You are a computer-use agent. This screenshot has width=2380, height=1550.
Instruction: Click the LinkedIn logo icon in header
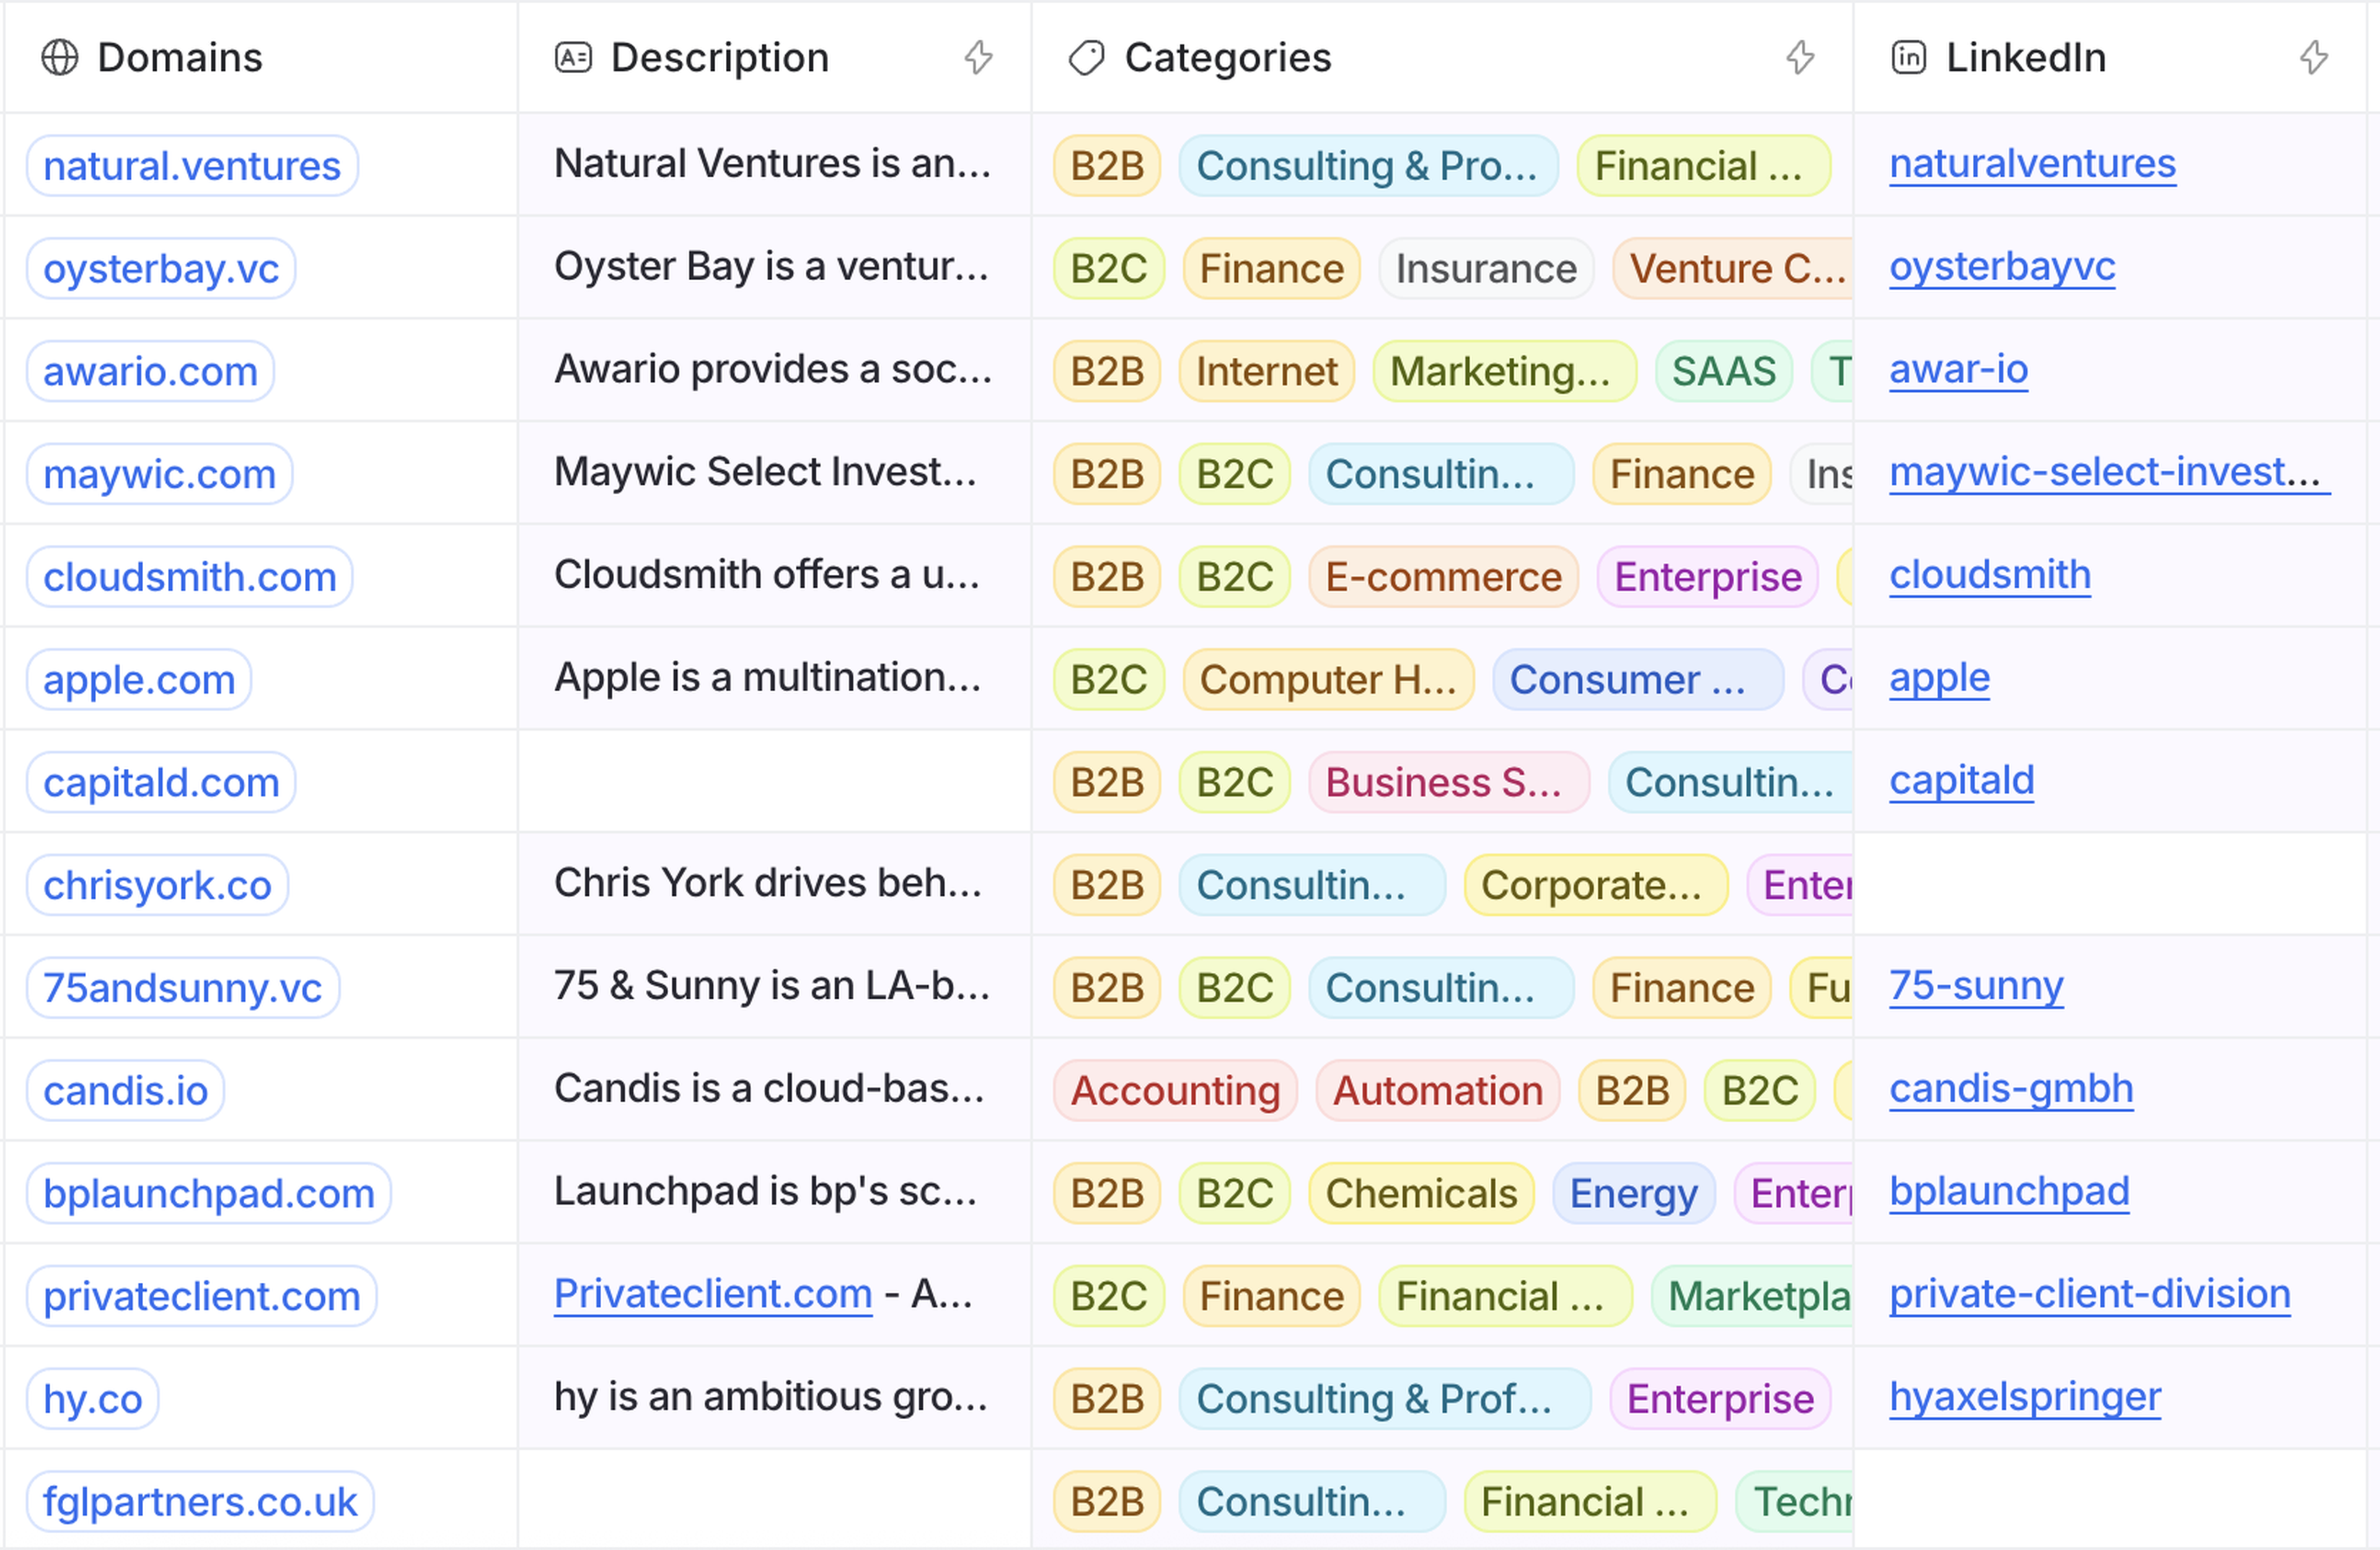point(1908,58)
